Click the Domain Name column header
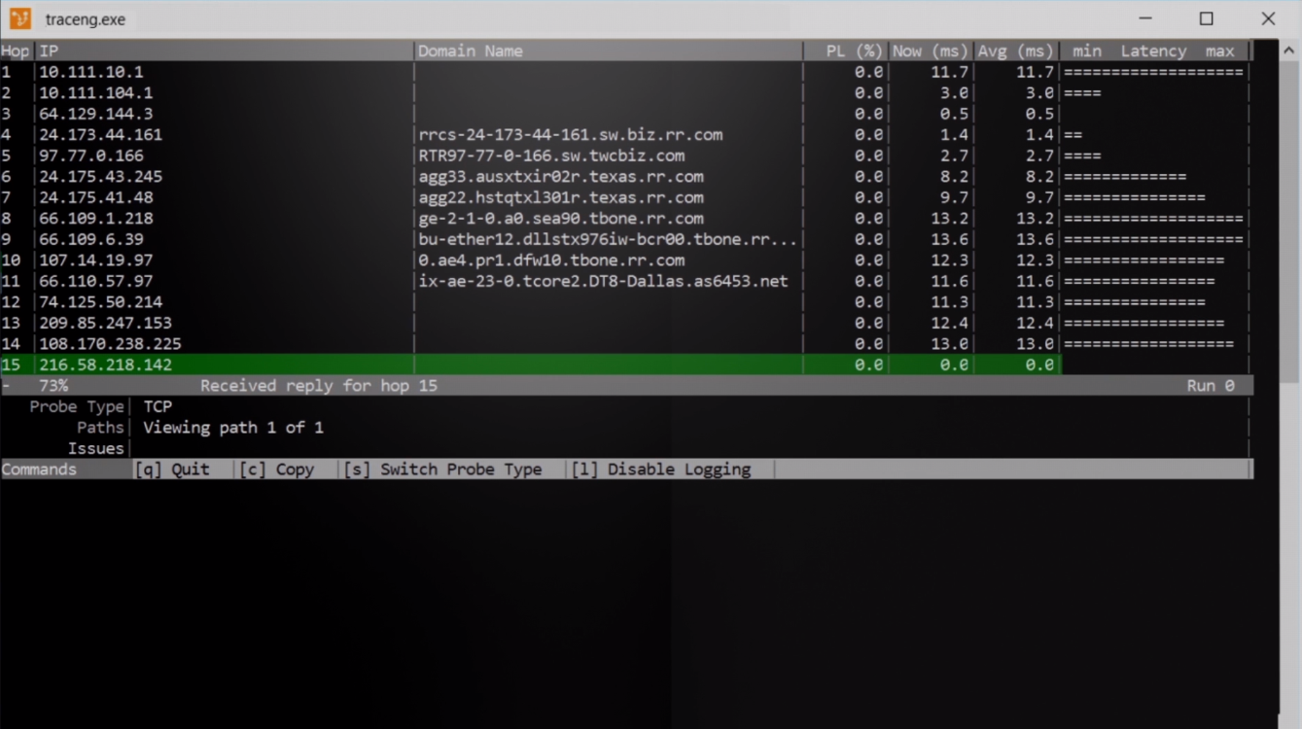Screen dimensions: 1302x729 pos(471,52)
